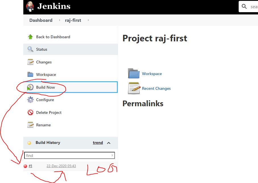258x183 pixels.
Task: Open build #1 link
Action: pyautogui.click(x=30, y=166)
